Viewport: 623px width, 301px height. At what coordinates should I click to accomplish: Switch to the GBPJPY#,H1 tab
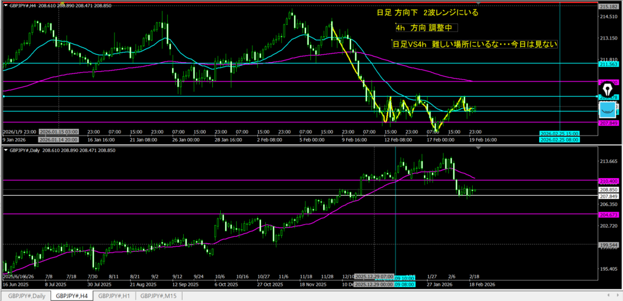coord(114,296)
